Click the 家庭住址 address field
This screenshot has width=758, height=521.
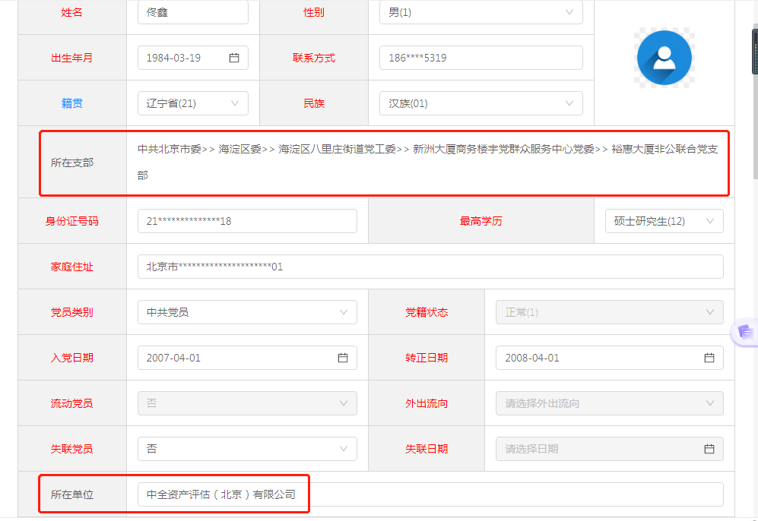pyautogui.click(x=430, y=267)
